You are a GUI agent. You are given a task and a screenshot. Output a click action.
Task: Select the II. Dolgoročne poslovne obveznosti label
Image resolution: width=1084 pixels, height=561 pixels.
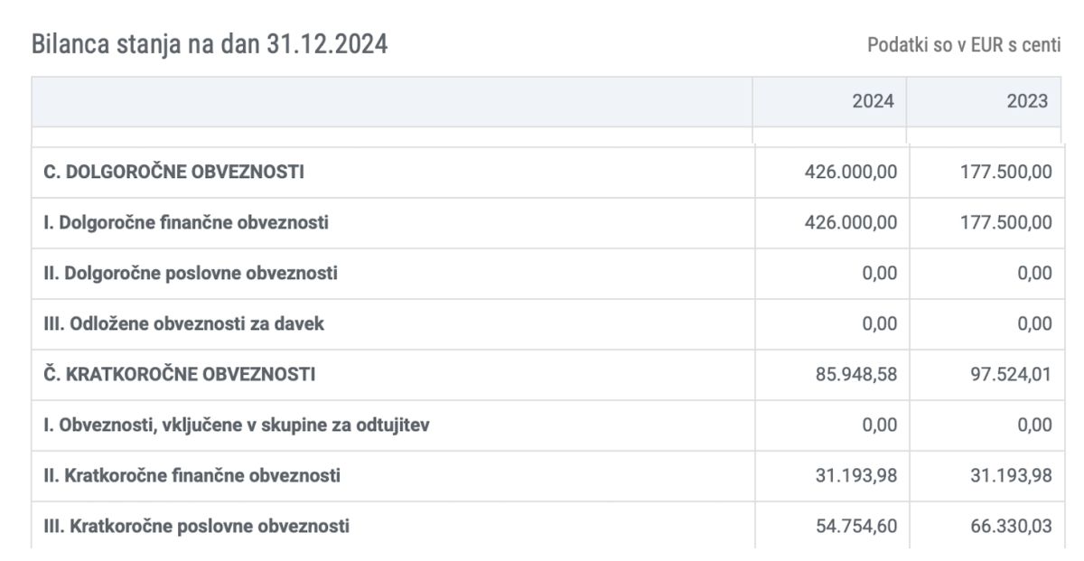coord(191,273)
